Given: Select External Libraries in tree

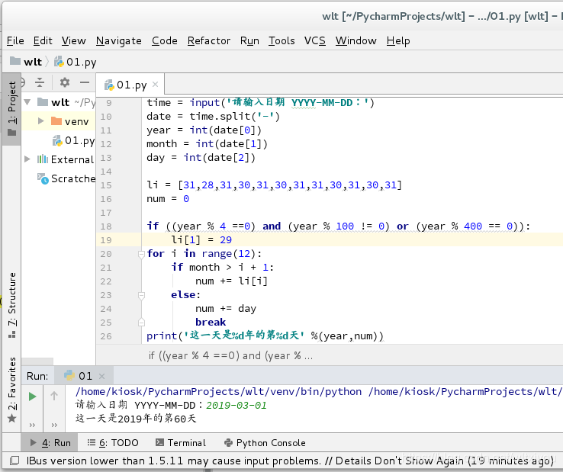Looking at the screenshot, I should (66, 159).
